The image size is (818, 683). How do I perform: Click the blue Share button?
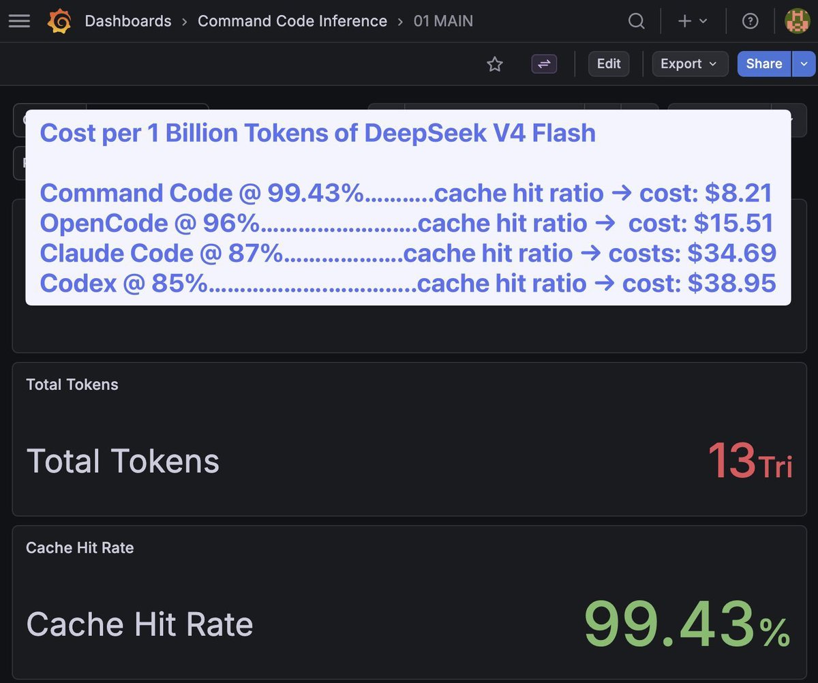pyautogui.click(x=763, y=63)
